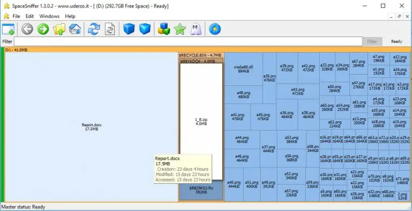Select the a45.png 476KB block
This screenshot has width=412, height=211.
[263, 117]
